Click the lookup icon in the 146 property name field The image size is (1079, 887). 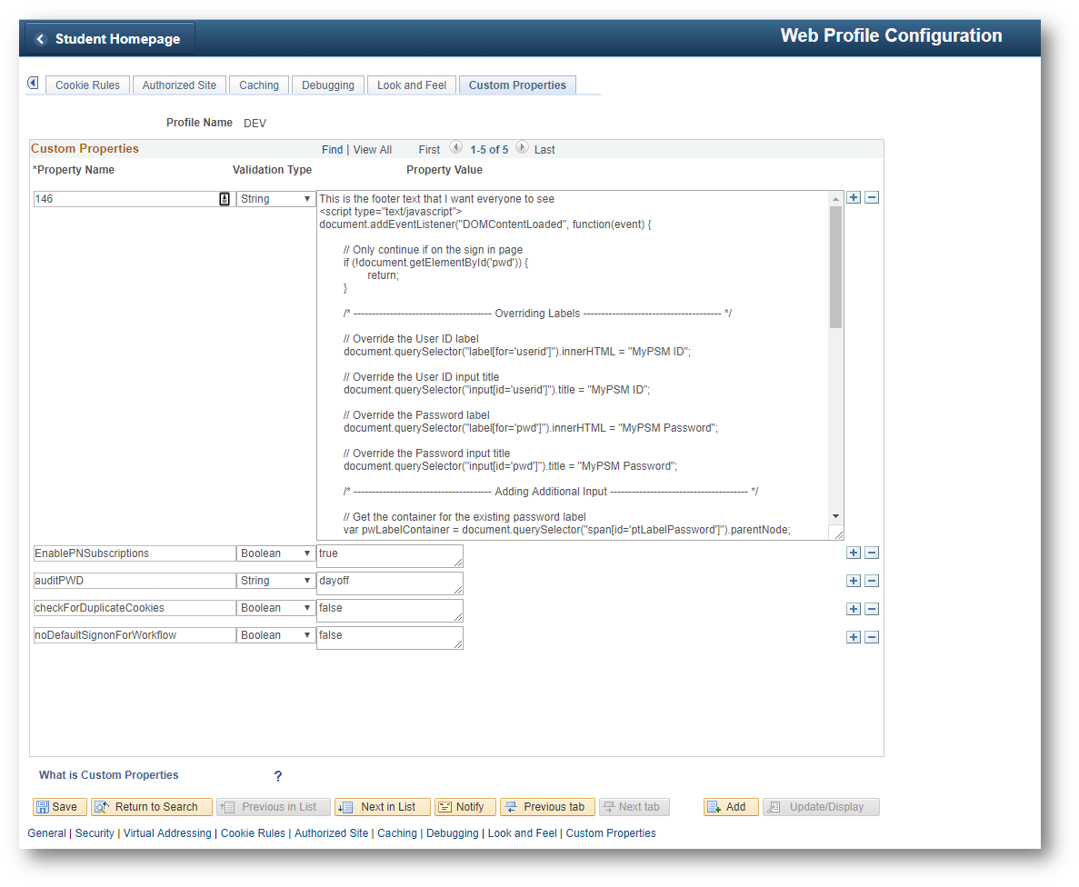(225, 199)
